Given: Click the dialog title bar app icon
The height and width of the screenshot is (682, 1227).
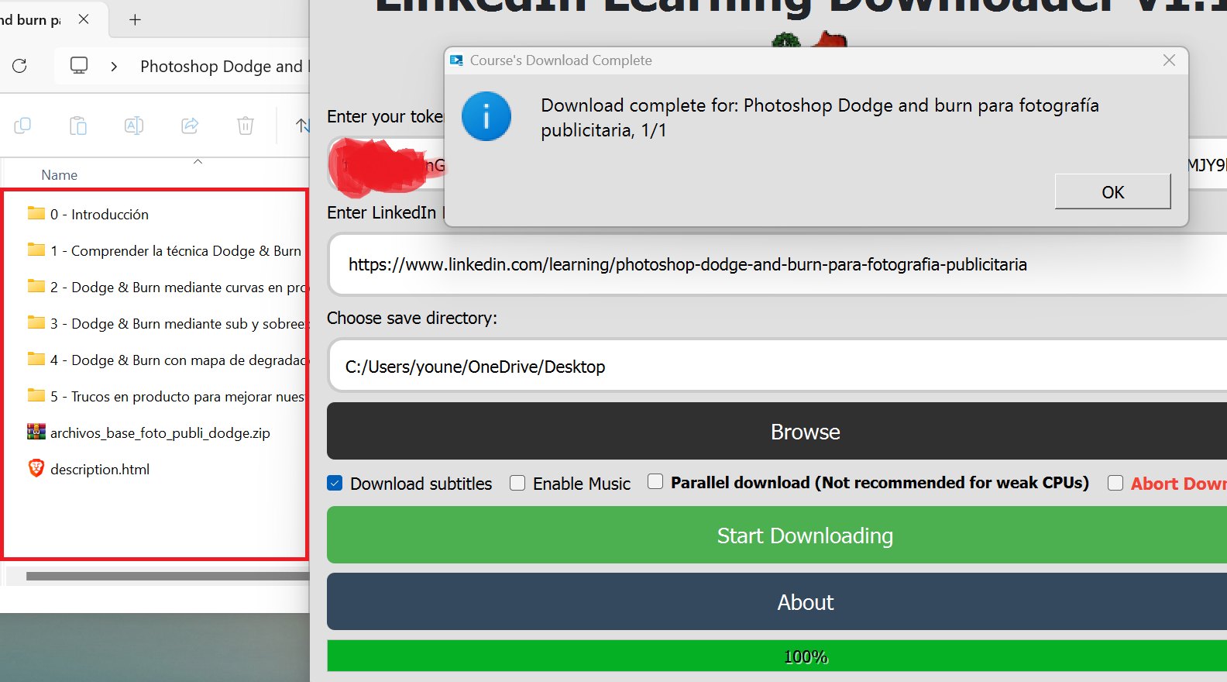Looking at the screenshot, I should (457, 60).
